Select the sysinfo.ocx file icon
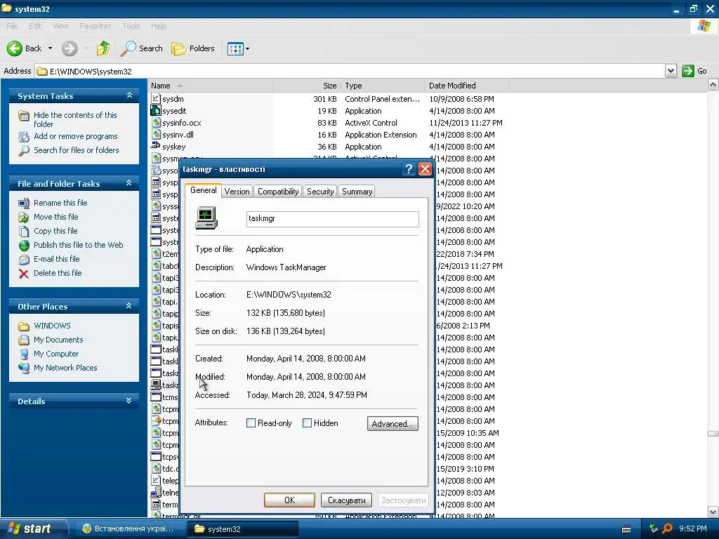Image resolution: width=719 pixels, height=539 pixels. [156, 122]
